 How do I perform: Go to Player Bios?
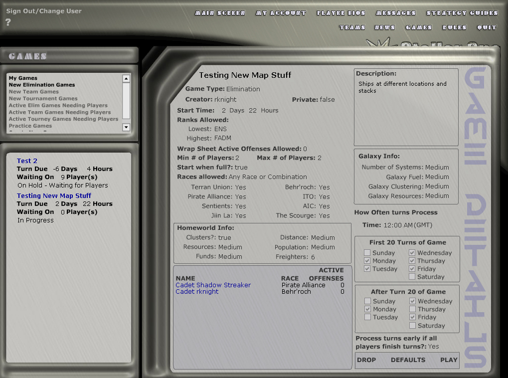coord(341,13)
